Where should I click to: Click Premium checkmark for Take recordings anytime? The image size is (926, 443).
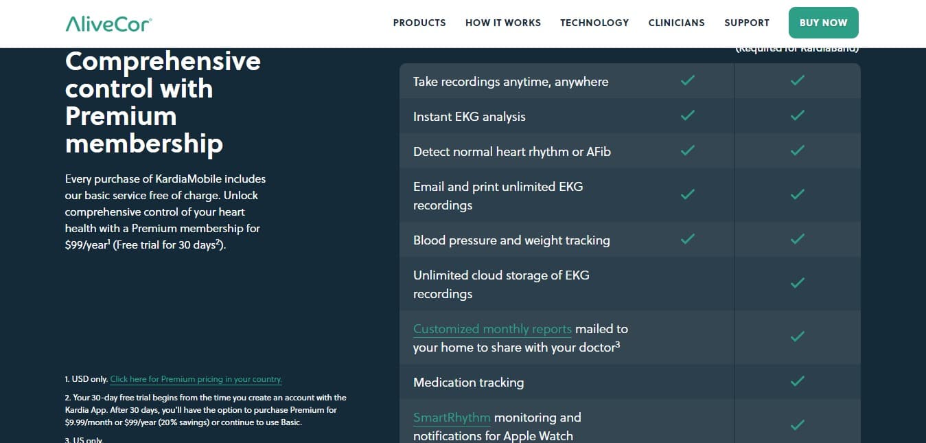click(x=797, y=80)
